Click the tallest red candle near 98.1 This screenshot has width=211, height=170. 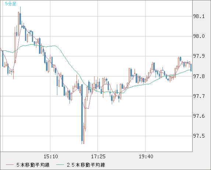click(19, 24)
